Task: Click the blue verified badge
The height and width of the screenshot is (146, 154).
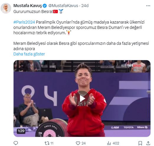Action: click(45, 6)
